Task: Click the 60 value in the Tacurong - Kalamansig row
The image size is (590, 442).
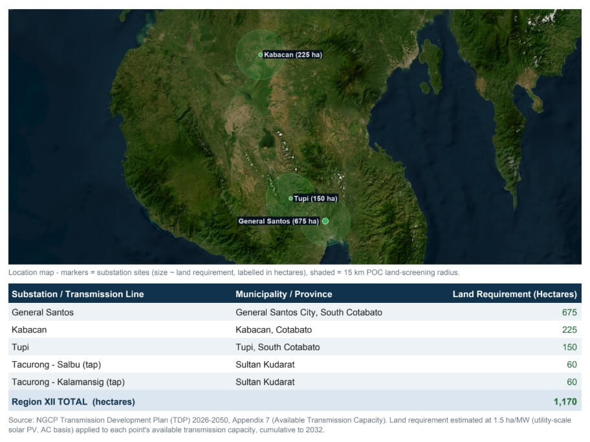Action: [x=572, y=382]
